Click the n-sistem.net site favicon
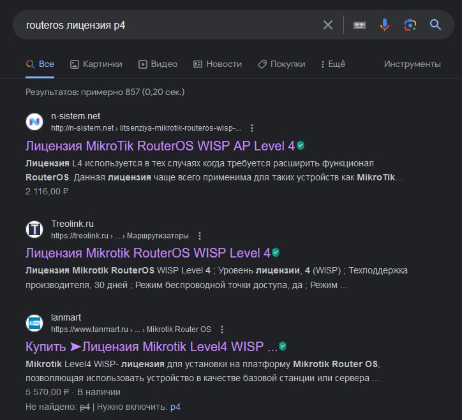The height and width of the screenshot is (420, 462). tap(34, 122)
